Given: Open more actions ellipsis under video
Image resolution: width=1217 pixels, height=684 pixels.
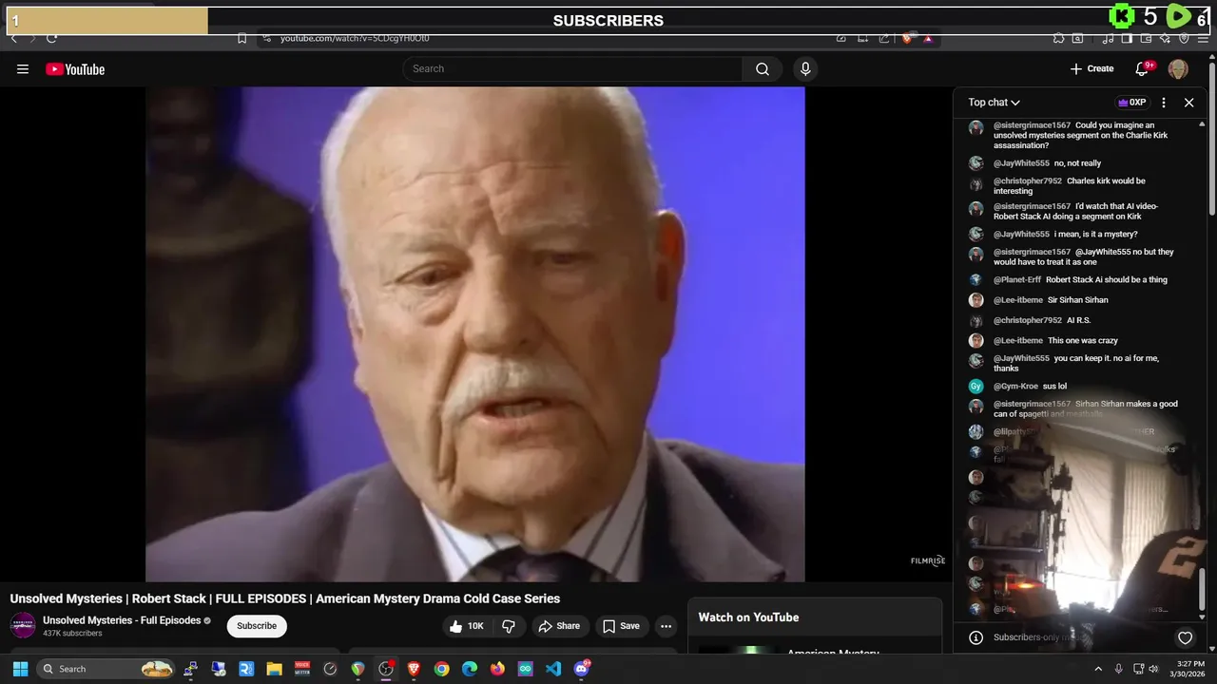Looking at the screenshot, I should tap(666, 626).
